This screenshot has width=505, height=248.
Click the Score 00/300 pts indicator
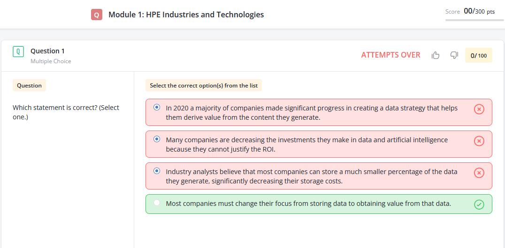pos(470,11)
